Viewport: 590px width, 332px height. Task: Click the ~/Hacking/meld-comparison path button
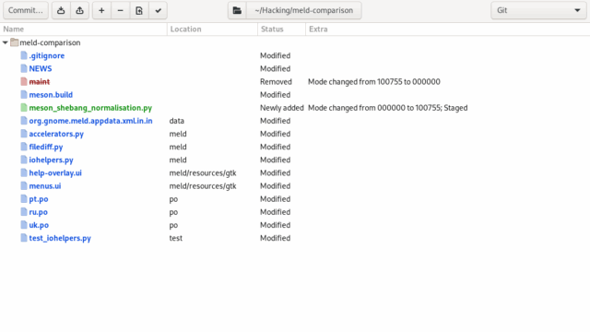304,10
